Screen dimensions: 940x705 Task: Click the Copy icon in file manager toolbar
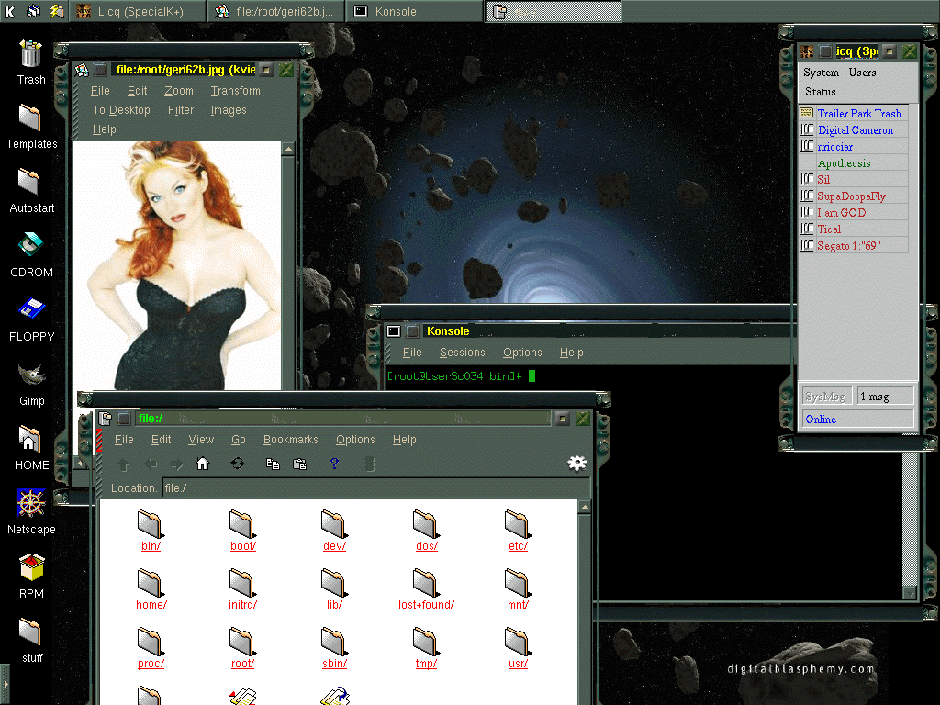click(273, 464)
